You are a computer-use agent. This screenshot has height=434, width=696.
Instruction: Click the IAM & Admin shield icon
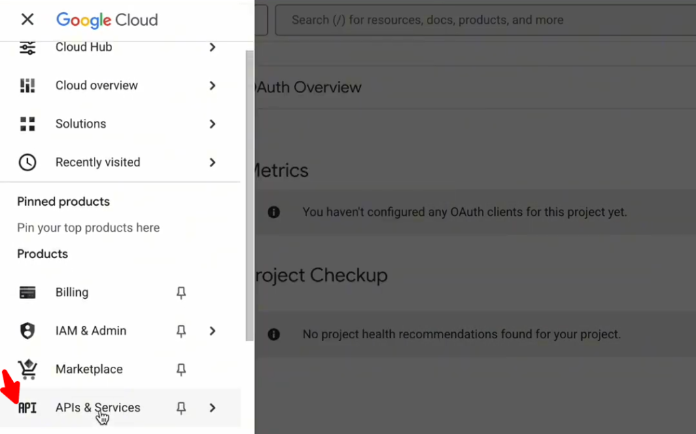[x=27, y=331]
